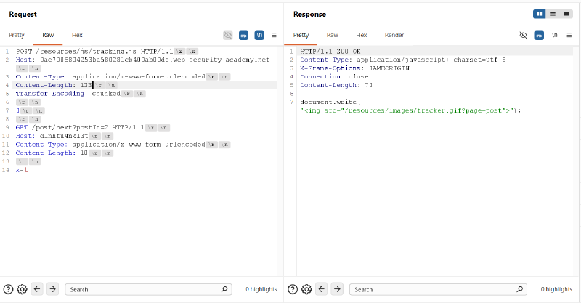
Task: Click magnifier icon in Response search box
Action: point(520,289)
